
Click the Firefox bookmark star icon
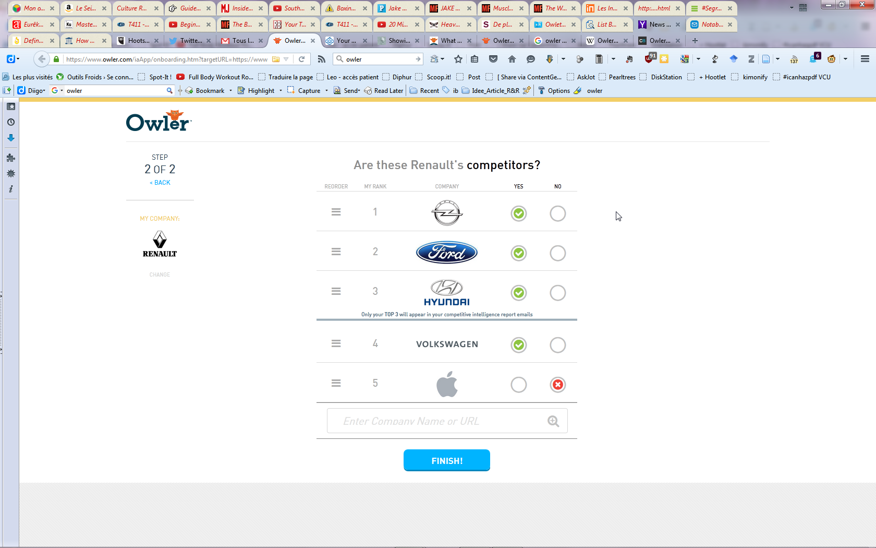[458, 59]
